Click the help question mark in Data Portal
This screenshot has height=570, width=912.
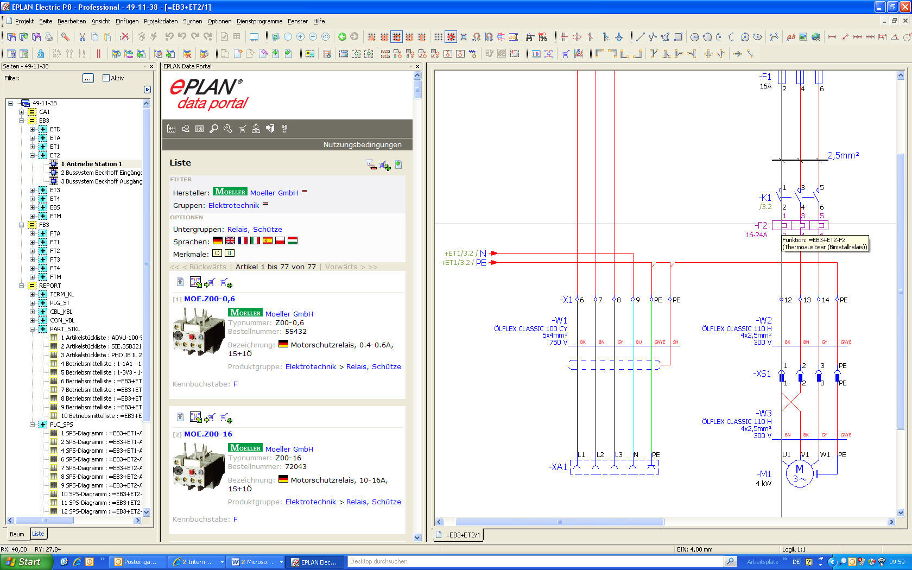(284, 129)
